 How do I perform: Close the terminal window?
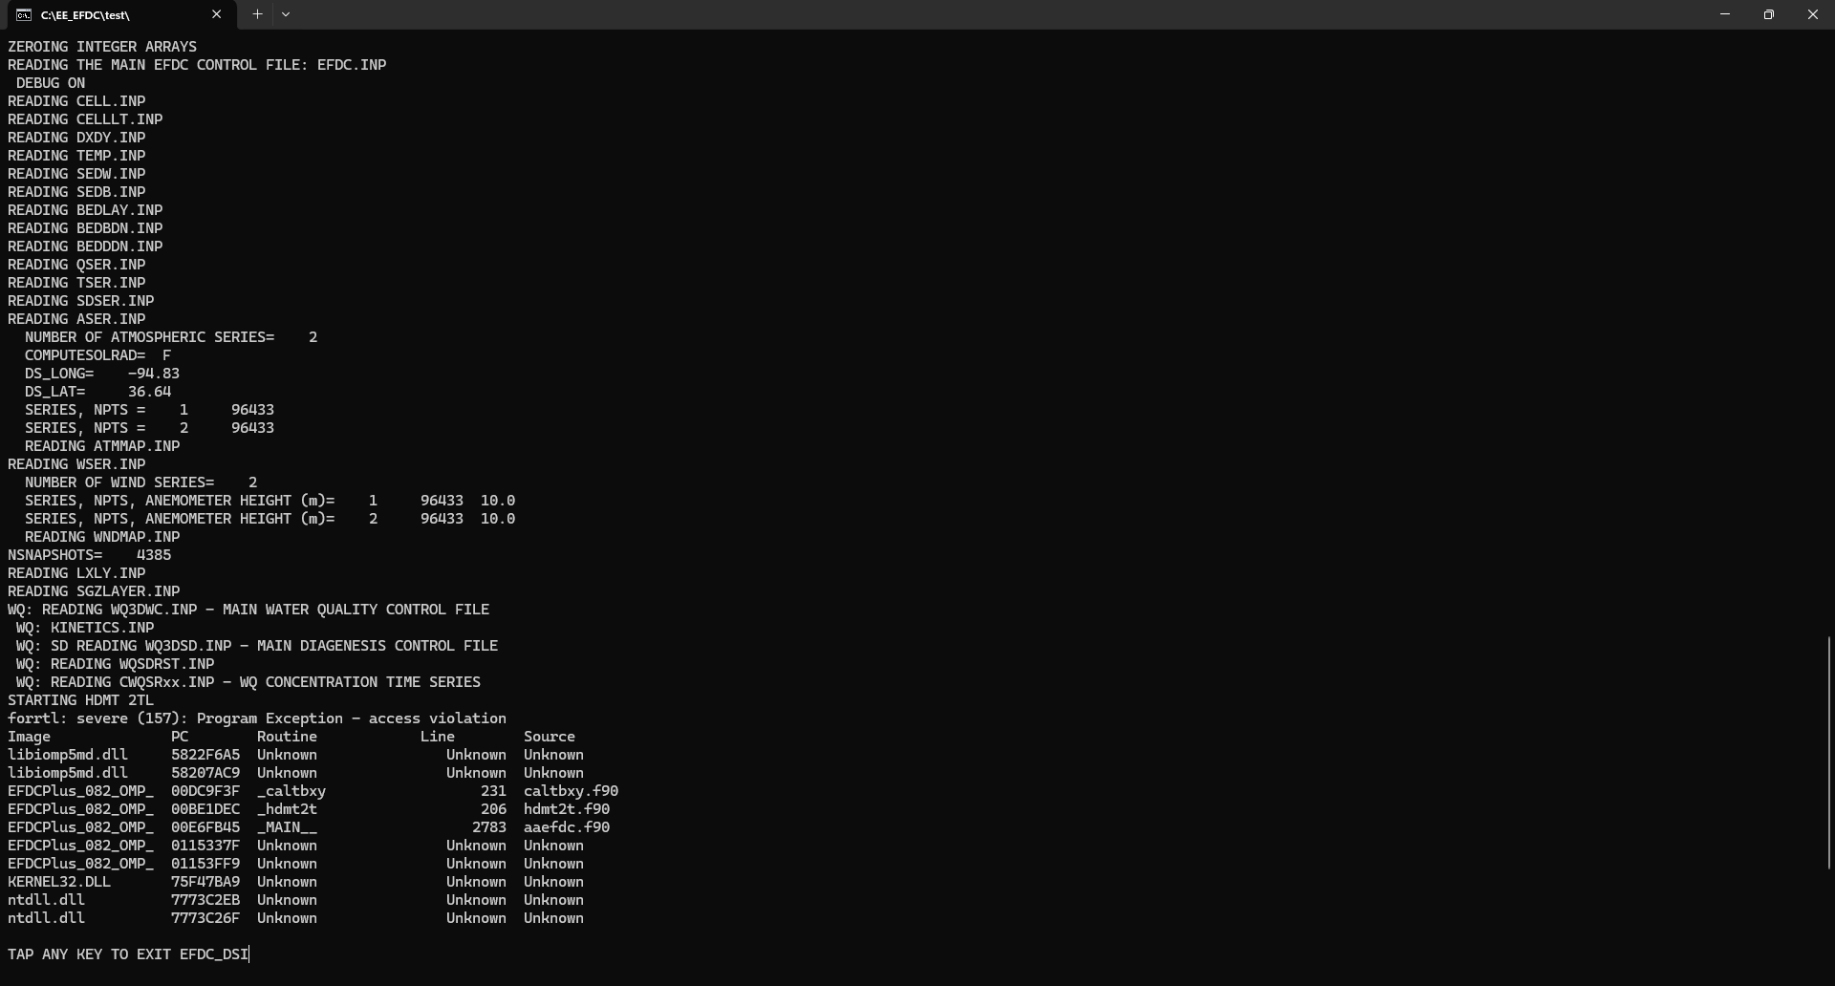(x=1813, y=14)
